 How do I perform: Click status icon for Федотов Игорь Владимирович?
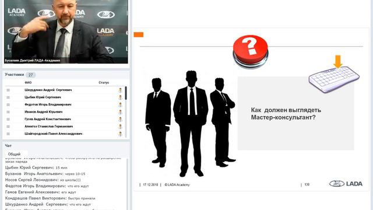coord(121,105)
